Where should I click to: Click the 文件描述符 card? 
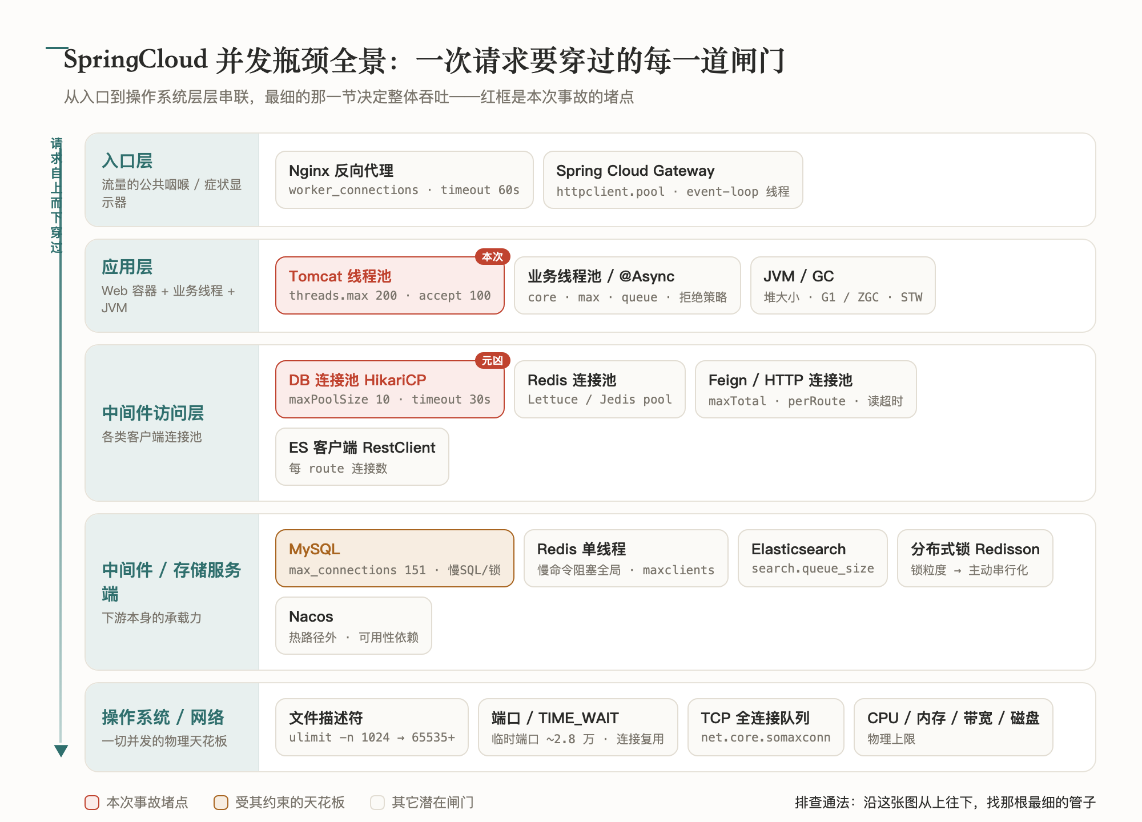tap(372, 727)
